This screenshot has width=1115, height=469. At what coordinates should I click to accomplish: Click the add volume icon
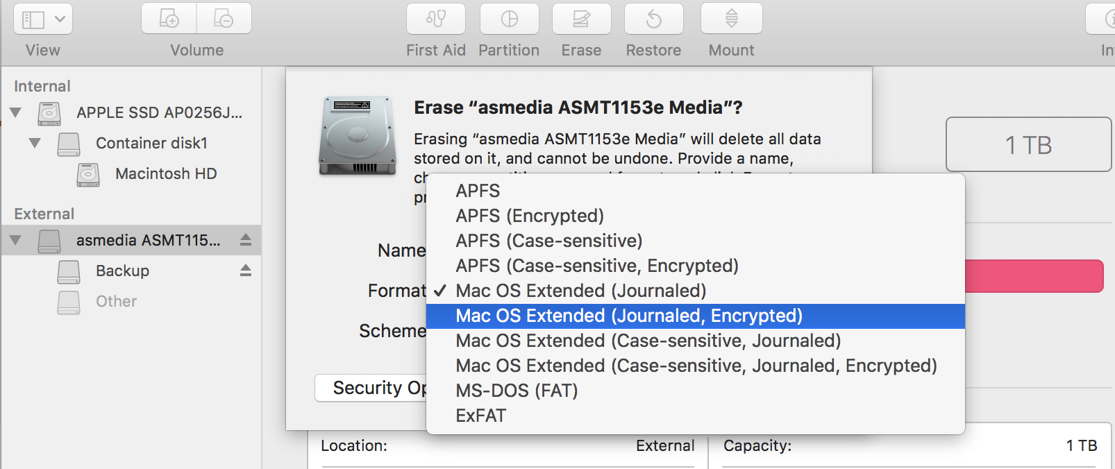[x=169, y=19]
